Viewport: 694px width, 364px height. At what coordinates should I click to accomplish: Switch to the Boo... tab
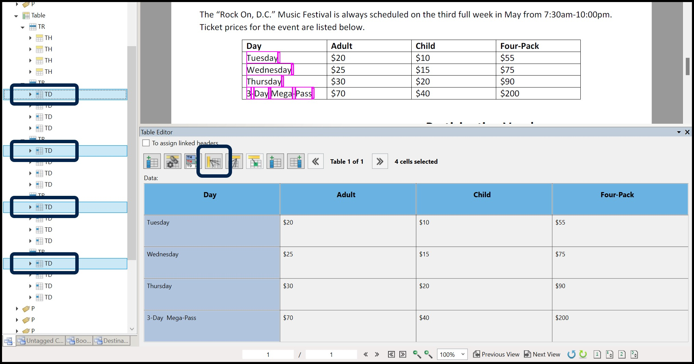(x=79, y=340)
